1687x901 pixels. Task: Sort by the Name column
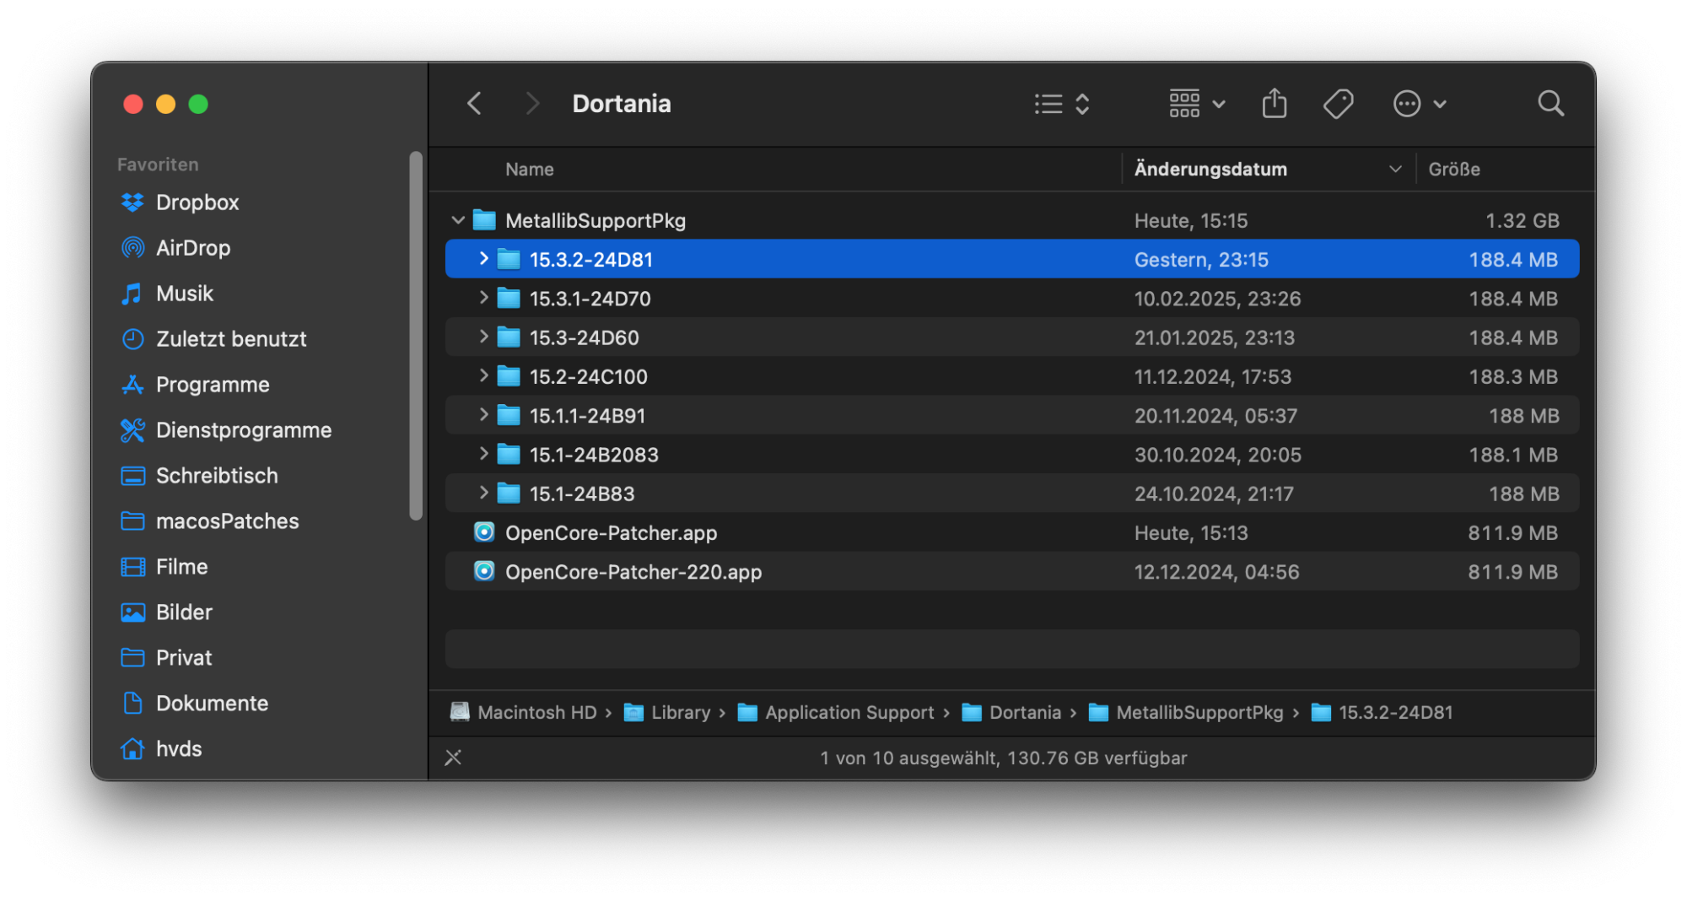click(530, 170)
